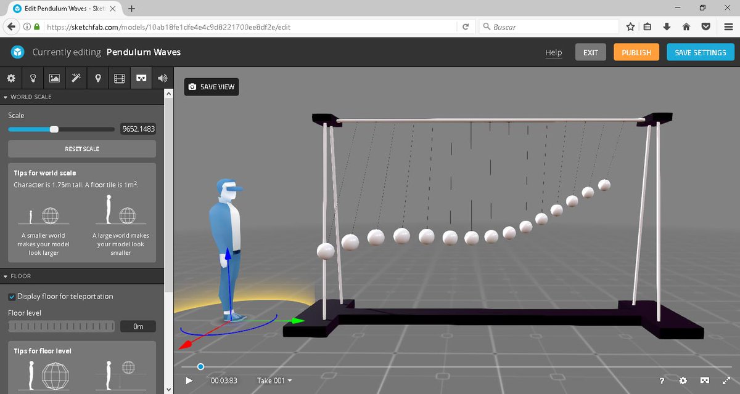
Task: Open the downloads arrow icon
Action: tap(667, 27)
